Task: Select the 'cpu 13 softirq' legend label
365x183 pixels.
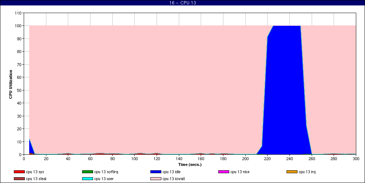Action: pos(106,172)
